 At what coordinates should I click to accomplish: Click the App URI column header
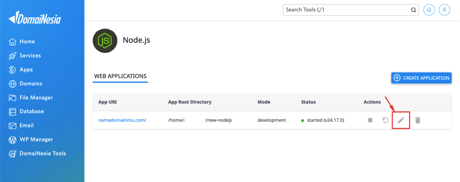108,102
